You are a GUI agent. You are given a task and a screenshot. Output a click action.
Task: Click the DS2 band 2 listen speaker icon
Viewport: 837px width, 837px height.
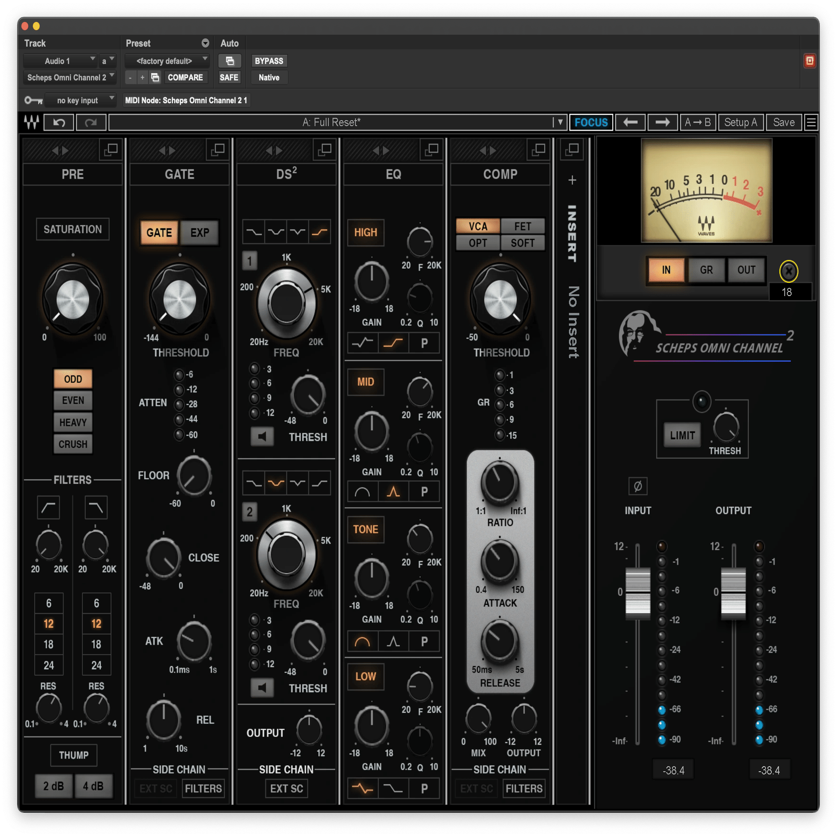[x=262, y=688]
